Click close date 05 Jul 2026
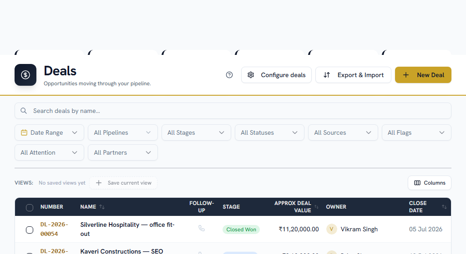The height and width of the screenshot is (254, 466). tap(425, 229)
